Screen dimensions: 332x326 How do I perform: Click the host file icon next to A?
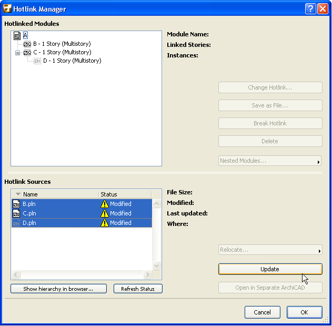point(17,36)
